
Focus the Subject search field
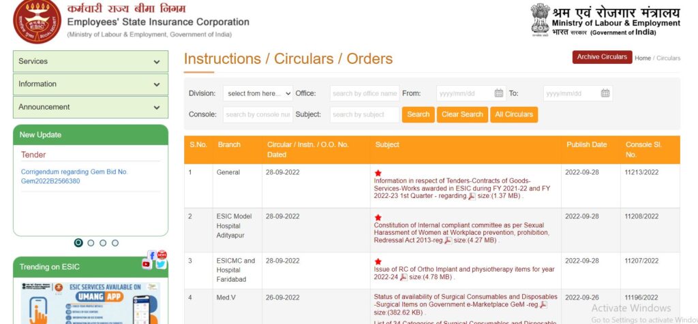click(x=365, y=114)
